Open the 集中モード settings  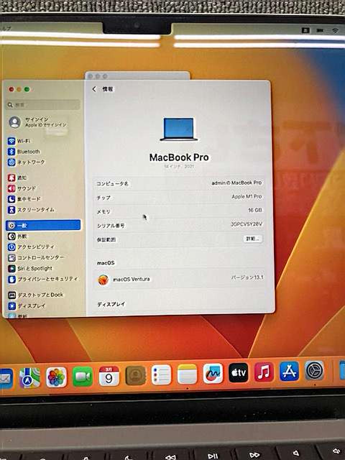(x=29, y=199)
